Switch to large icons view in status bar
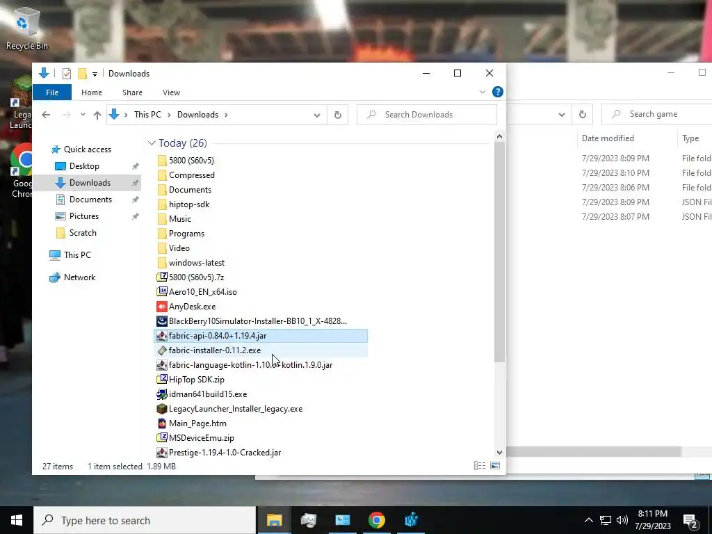712x534 pixels. click(495, 466)
